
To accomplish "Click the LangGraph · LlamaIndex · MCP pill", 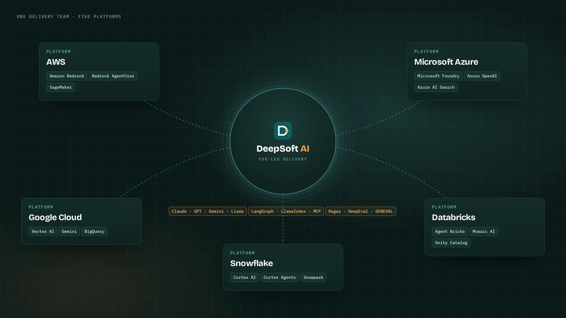I will pos(286,211).
